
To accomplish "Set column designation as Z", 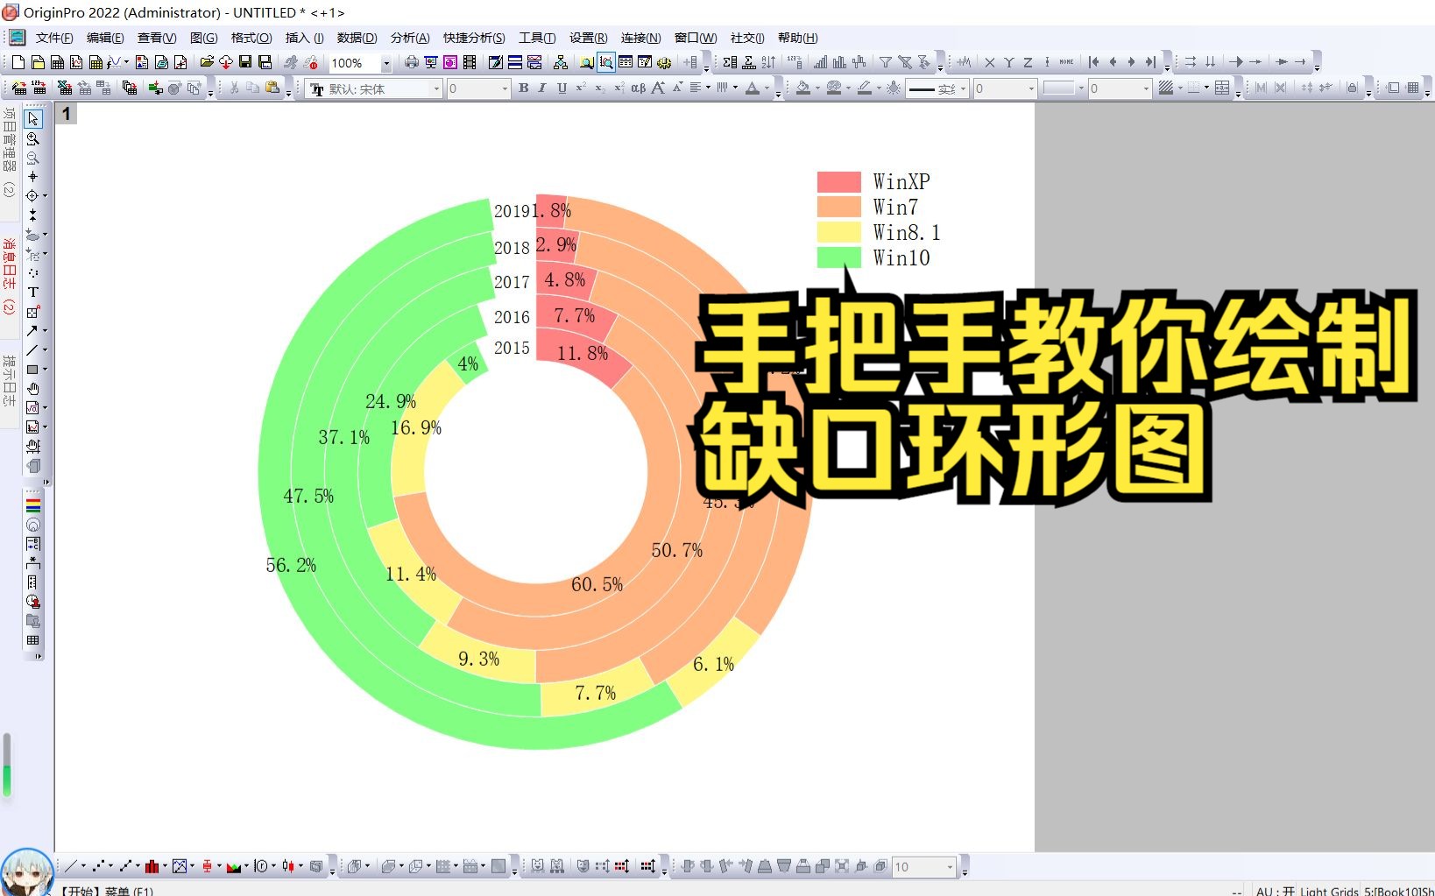I will coord(1029,62).
